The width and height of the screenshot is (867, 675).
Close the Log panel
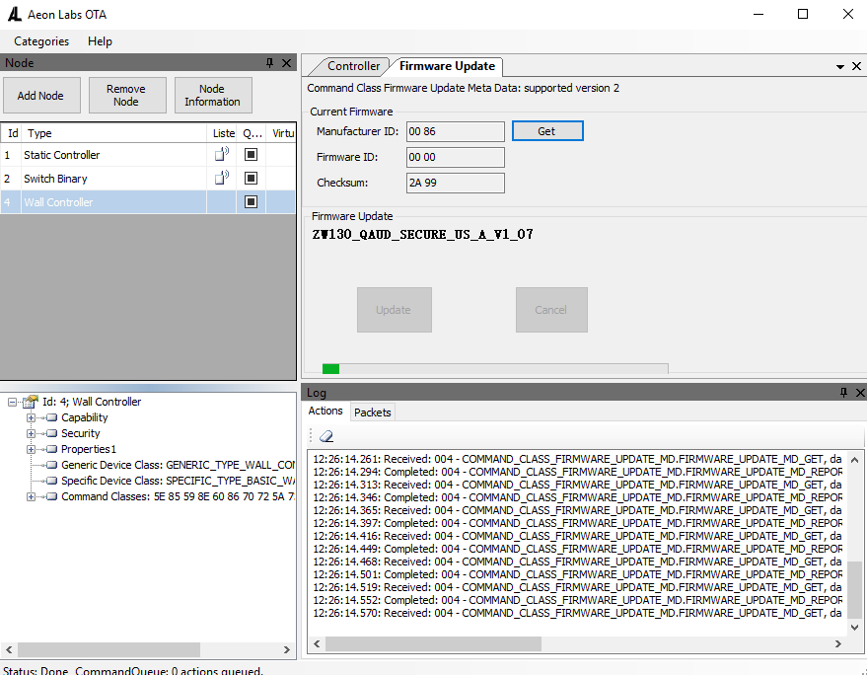point(860,393)
